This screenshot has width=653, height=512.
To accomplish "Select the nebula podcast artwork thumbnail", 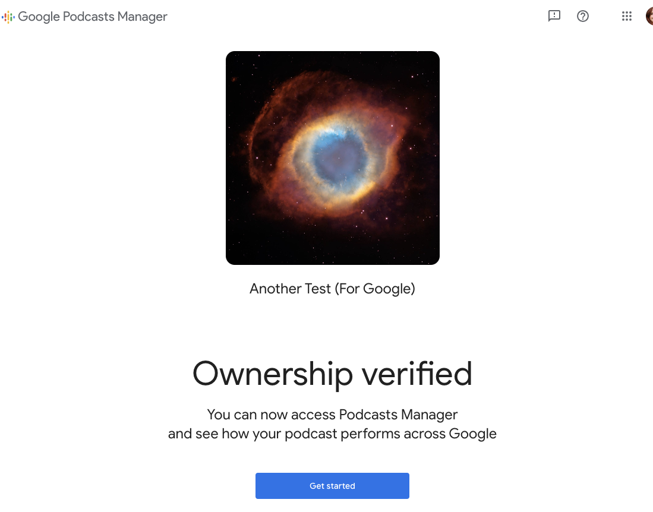I will pos(333,158).
